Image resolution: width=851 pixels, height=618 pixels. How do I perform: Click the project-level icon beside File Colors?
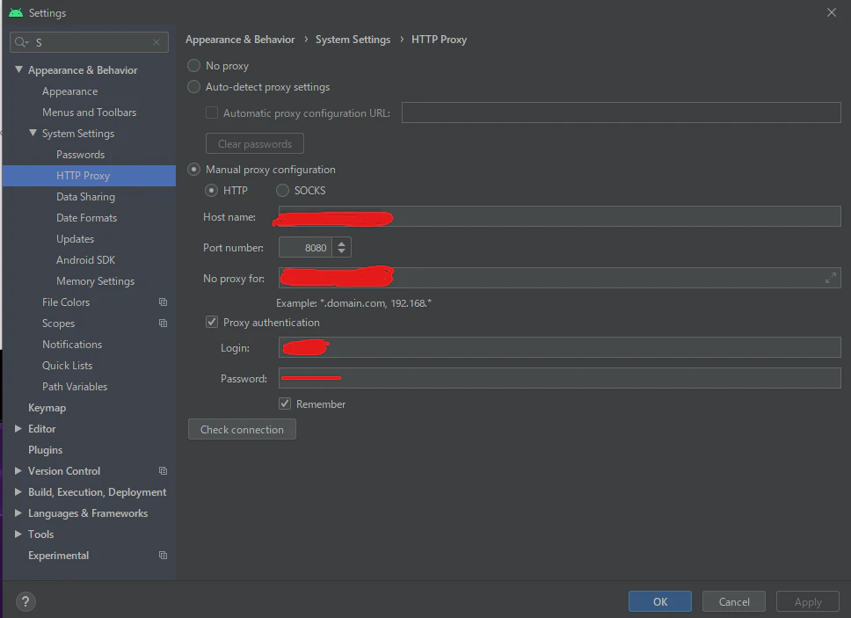[163, 302]
